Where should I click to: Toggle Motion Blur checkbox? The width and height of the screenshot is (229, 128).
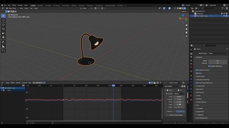tap(197, 86)
